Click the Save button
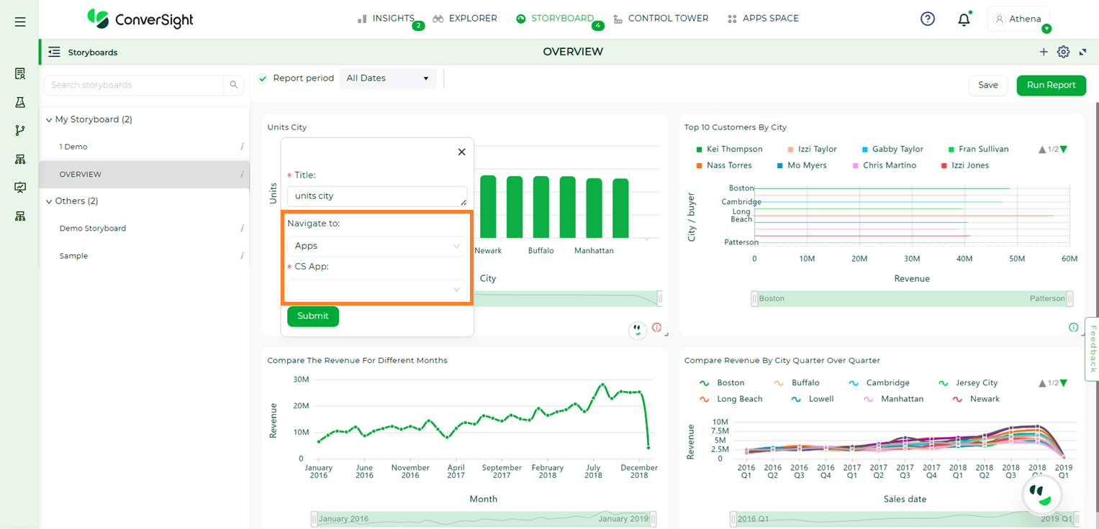The height and width of the screenshot is (529, 1099). pos(987,85)
